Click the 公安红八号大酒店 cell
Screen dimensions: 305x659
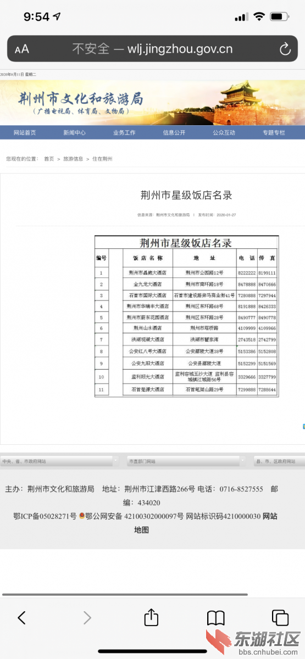[x=147, y=351]
